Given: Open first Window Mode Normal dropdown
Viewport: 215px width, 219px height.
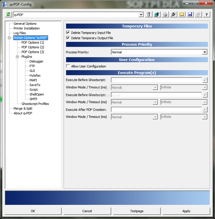Looking at the screenshot, I should point(155,88).
